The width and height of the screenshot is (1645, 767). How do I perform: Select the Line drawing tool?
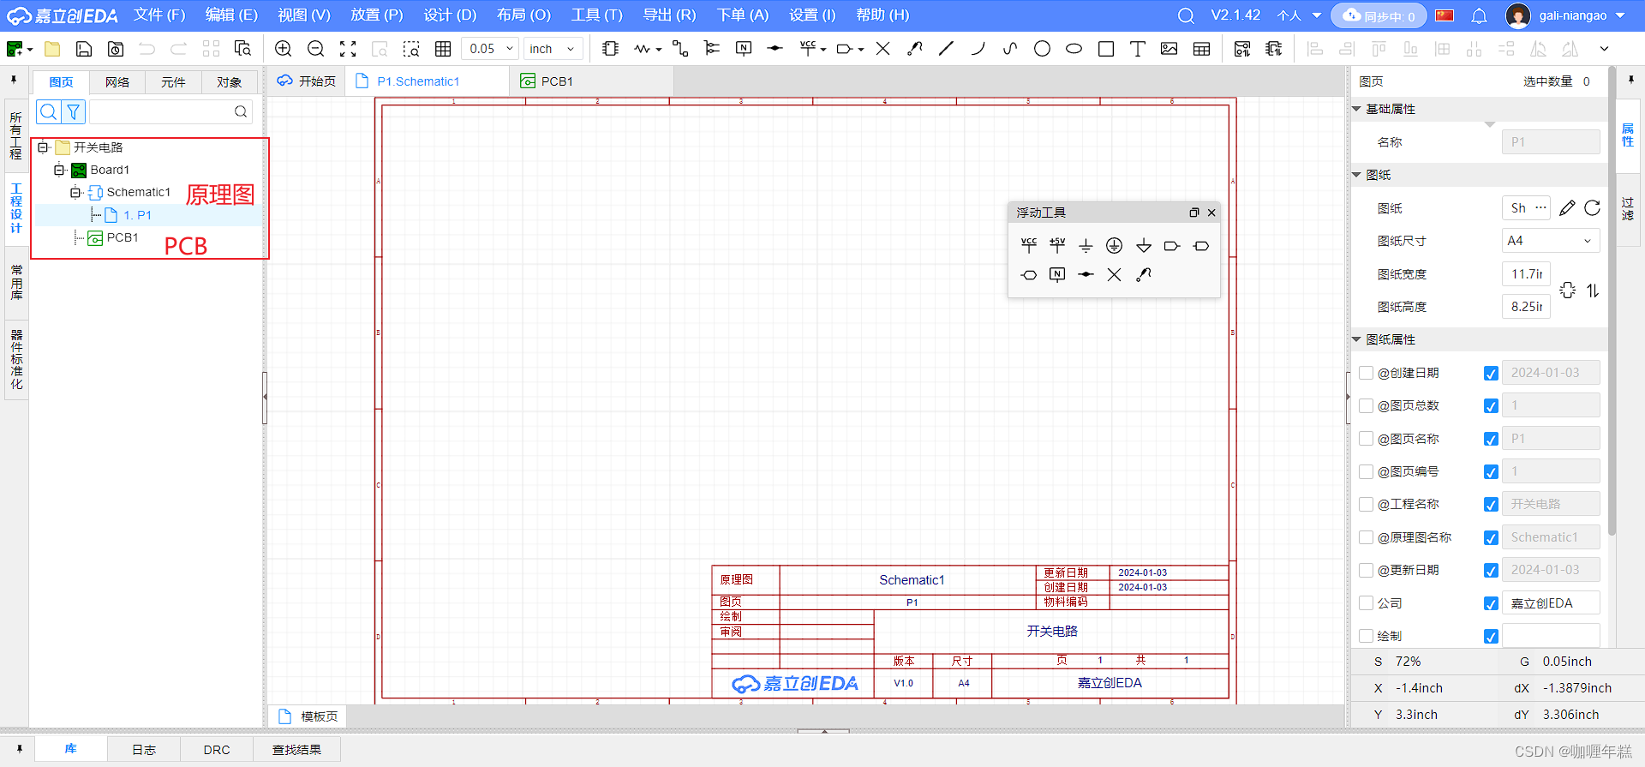[x=946, y=49]
